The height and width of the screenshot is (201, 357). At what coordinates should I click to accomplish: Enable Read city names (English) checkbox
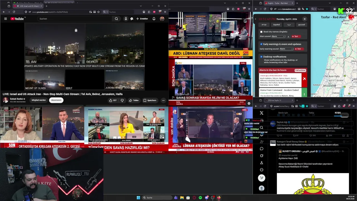[x=261, y=32]
